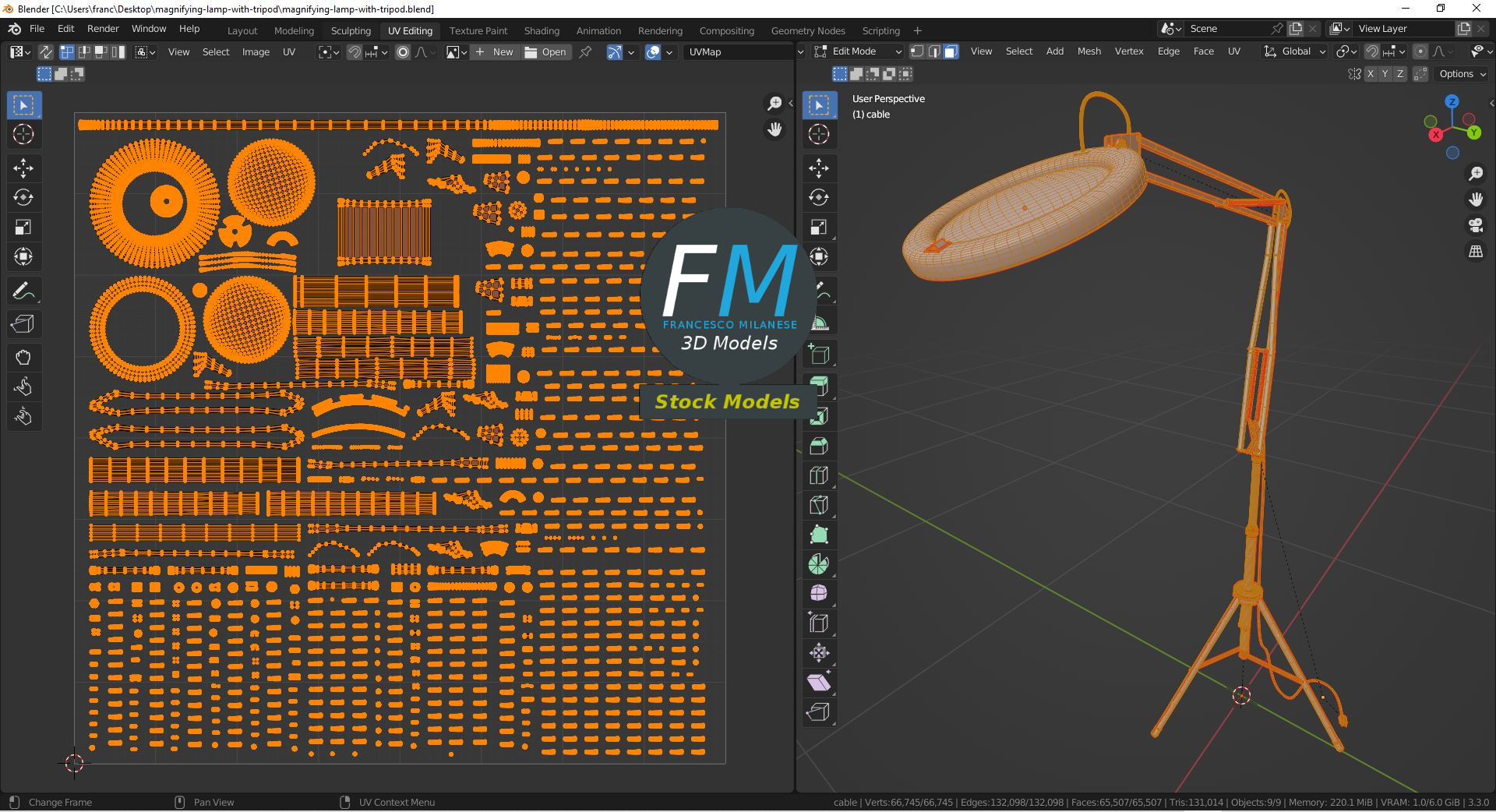Click the Inset Faces tool
The width and height of the screenshot is (1496, 812).
click(x=818, y=416)
